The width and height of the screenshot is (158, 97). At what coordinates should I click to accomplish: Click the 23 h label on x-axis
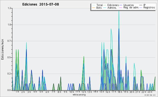pos(150,92)
